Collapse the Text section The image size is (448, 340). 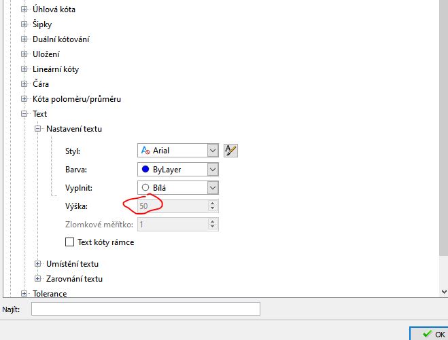tap(25, 114)
